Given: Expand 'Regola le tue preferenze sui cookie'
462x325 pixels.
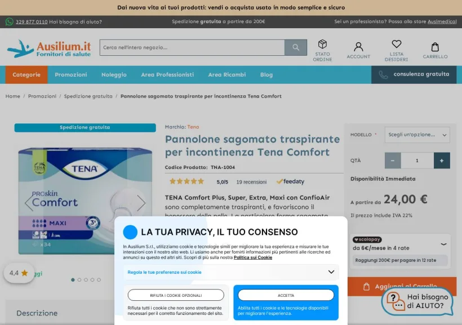Looking at the screenshot, I should pyautogui.click(x=231, y=272).
